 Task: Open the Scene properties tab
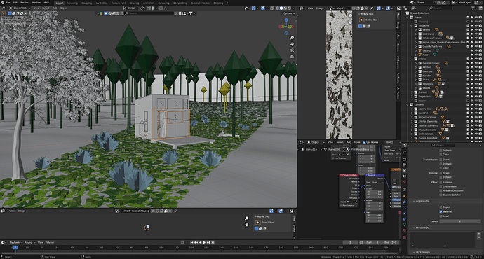[404, 176]
